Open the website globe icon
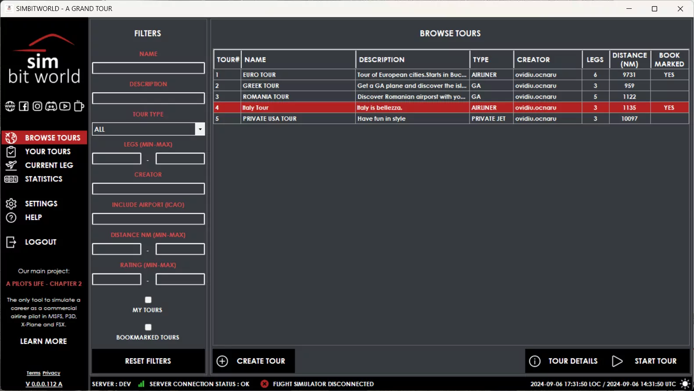694x391 pixels. (x=10, y=106)
